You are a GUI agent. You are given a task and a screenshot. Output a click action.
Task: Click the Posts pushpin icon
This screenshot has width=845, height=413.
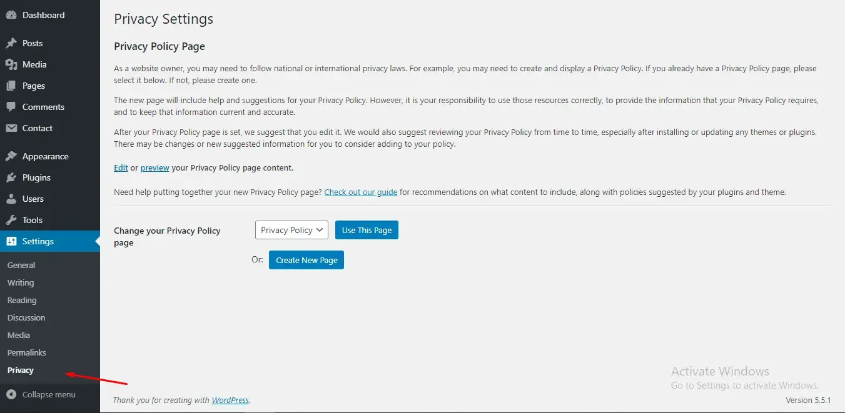tap(11, 43)
